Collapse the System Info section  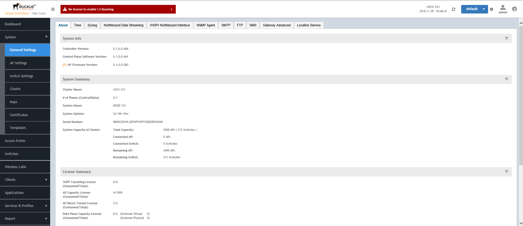pyautogui.click(x=506, y=38)
